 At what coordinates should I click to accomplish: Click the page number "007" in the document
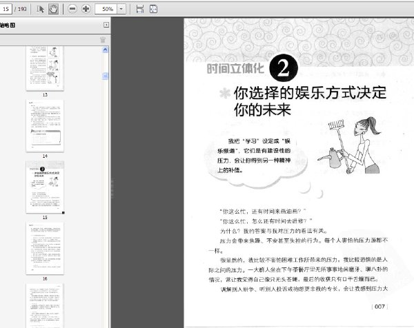pyautogui.click(x=379, y=307)
